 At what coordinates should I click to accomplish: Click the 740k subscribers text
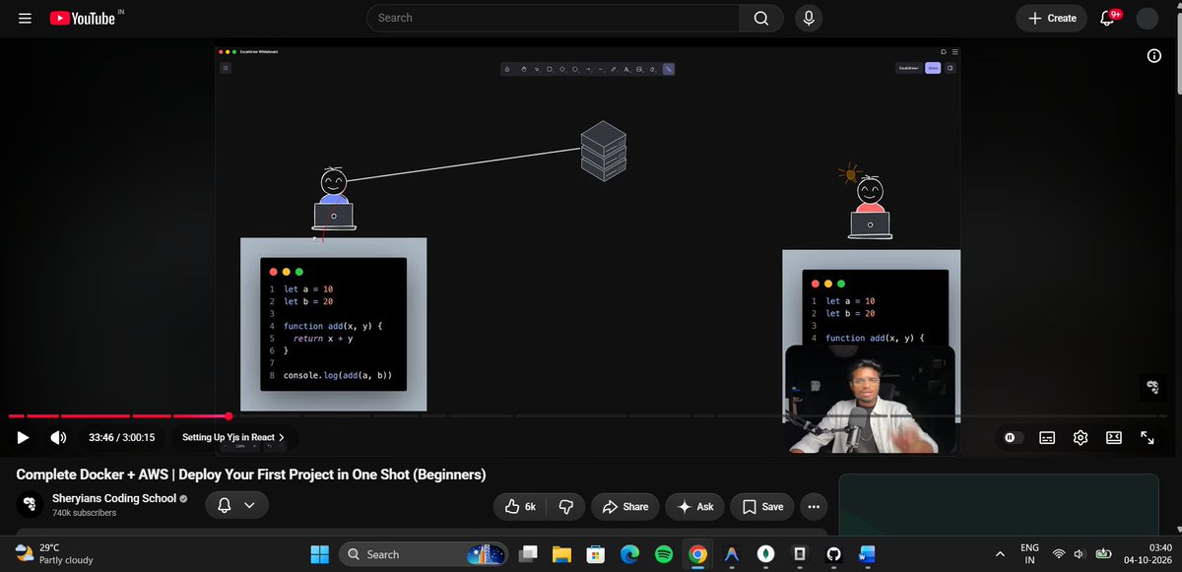[x=84, y=513]
